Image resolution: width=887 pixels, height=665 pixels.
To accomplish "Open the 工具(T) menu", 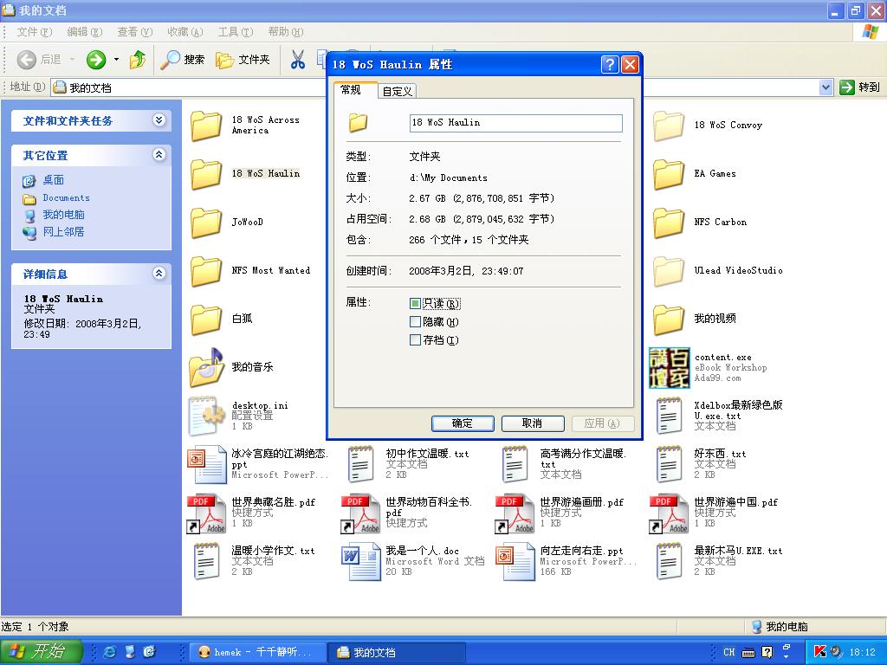I will tap(235, 32).
